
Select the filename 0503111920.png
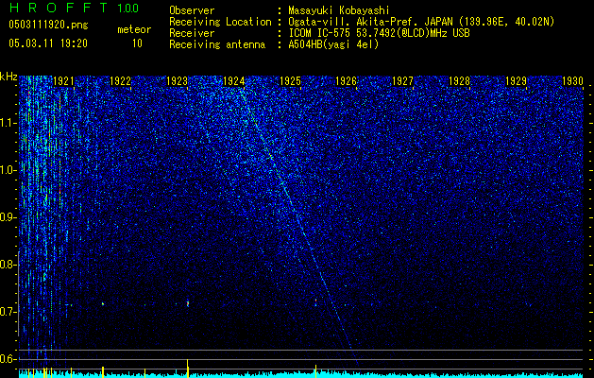pyautogui.click(x=48, y=25)
